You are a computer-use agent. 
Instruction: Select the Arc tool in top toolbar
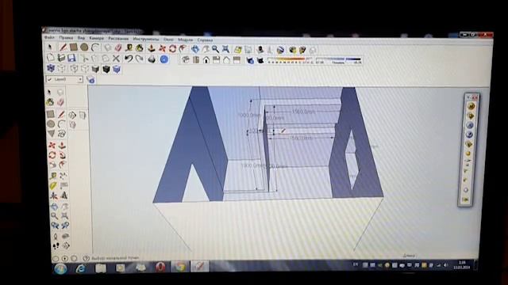pos(95,47)
